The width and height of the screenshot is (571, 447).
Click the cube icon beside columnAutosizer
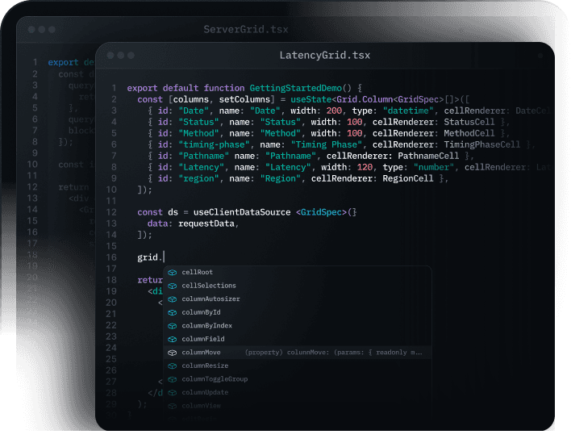point(173,299)
